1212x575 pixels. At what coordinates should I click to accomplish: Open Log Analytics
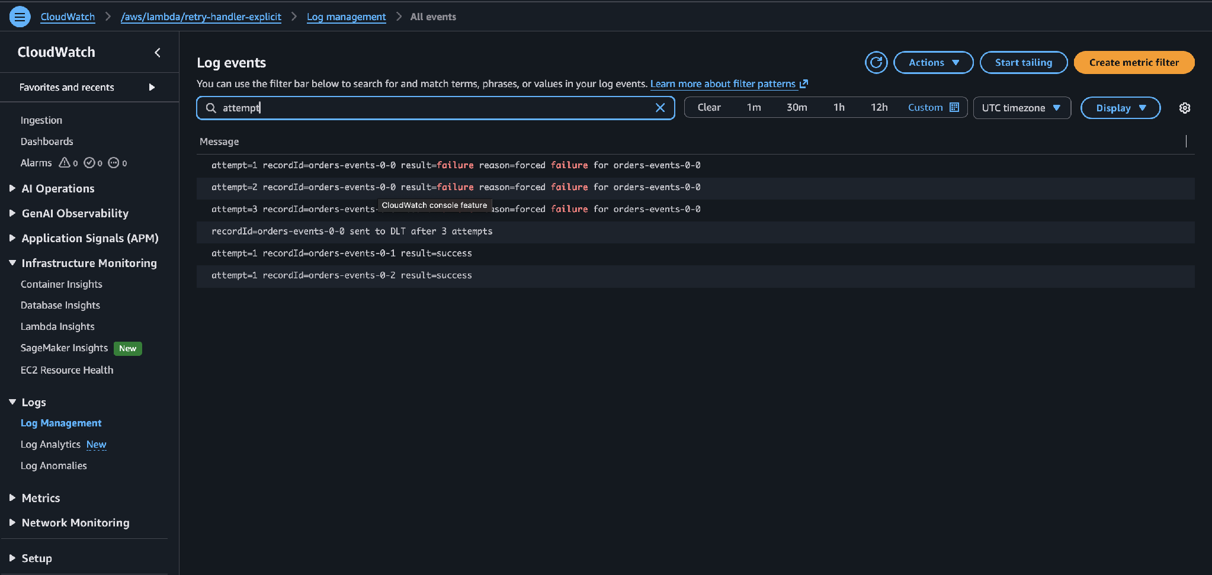point(50,445)
